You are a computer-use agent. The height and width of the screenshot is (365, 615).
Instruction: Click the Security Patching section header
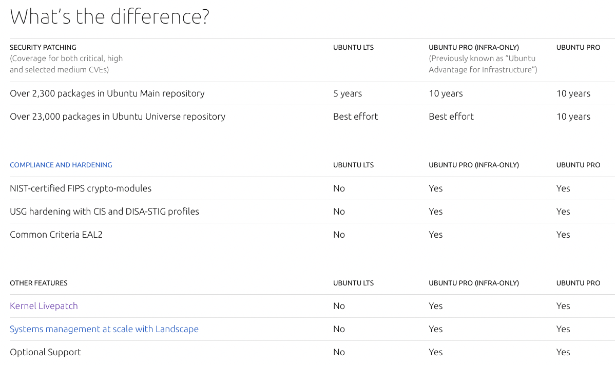point(43,47)
